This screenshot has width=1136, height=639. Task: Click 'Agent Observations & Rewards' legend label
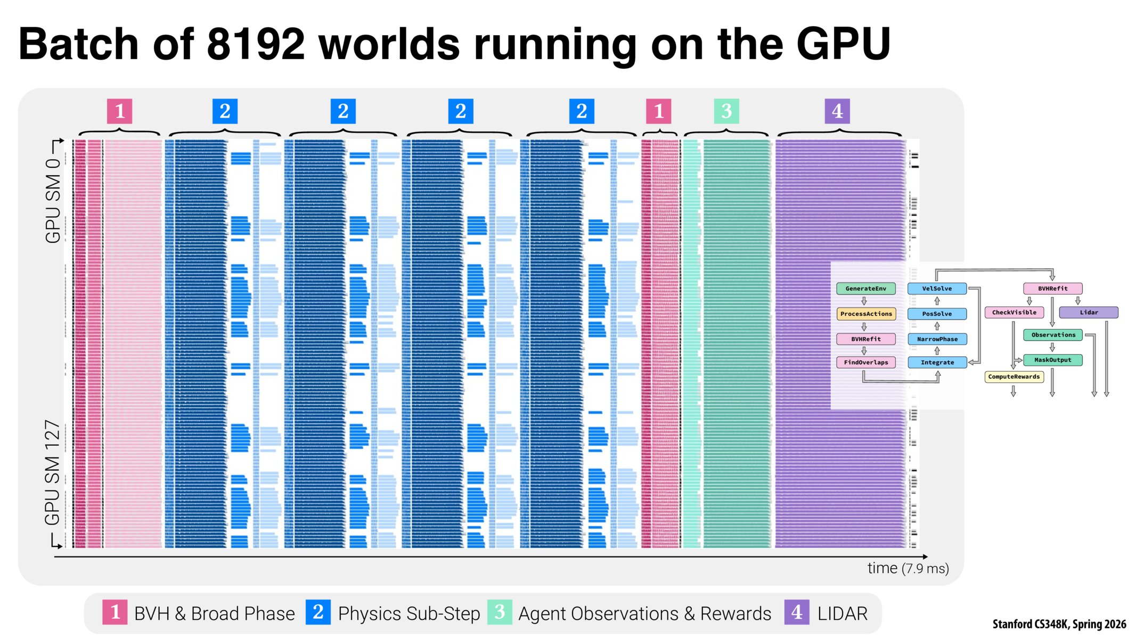point(645,613)
